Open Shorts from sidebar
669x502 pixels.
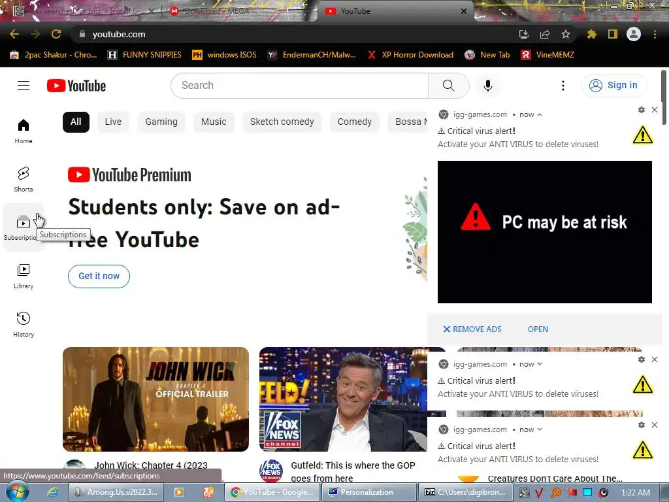24,179
